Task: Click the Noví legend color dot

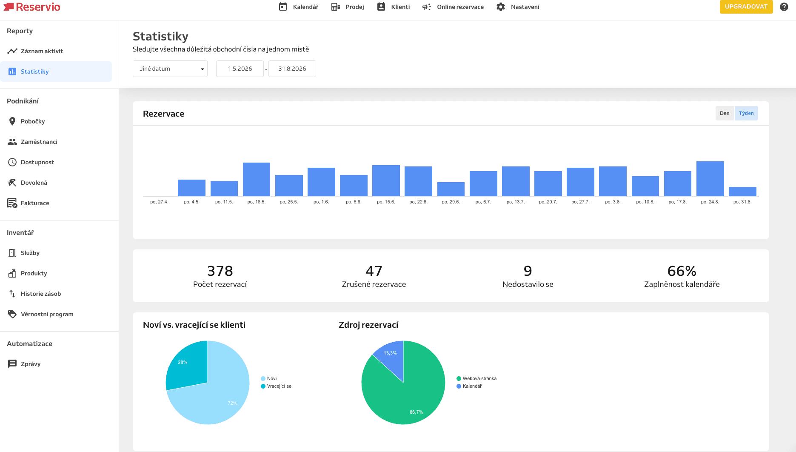Action: [263, 378]
